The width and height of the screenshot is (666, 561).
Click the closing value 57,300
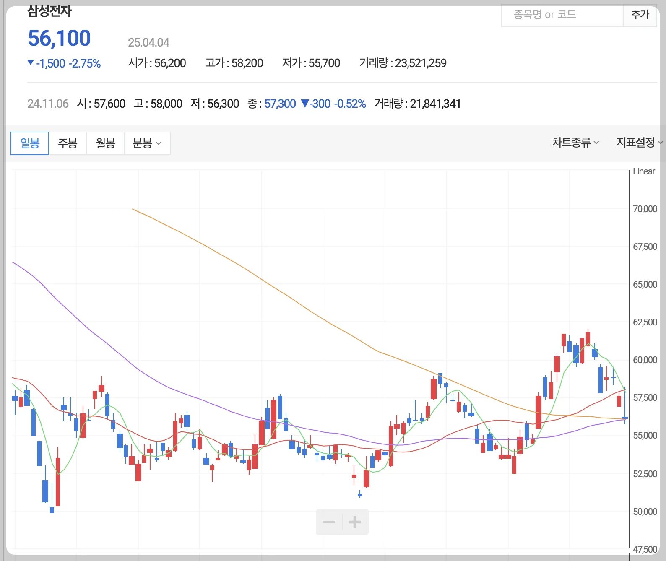pyautogui.click(x=280, y=104)
